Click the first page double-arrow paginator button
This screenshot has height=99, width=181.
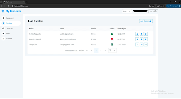click(87, 50)
